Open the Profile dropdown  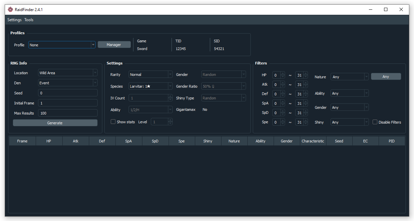pos(62,45)
